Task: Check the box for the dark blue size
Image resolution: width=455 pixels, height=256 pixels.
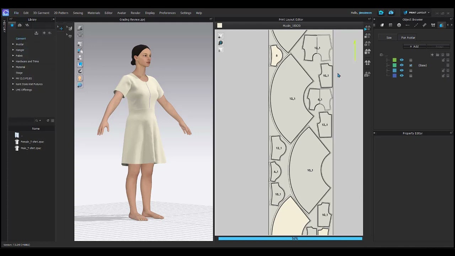Action: coord(411,76)
